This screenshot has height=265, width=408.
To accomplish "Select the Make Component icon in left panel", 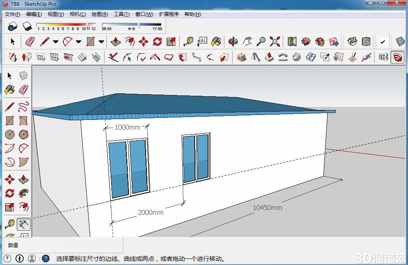I will click(x=23, y=76).
